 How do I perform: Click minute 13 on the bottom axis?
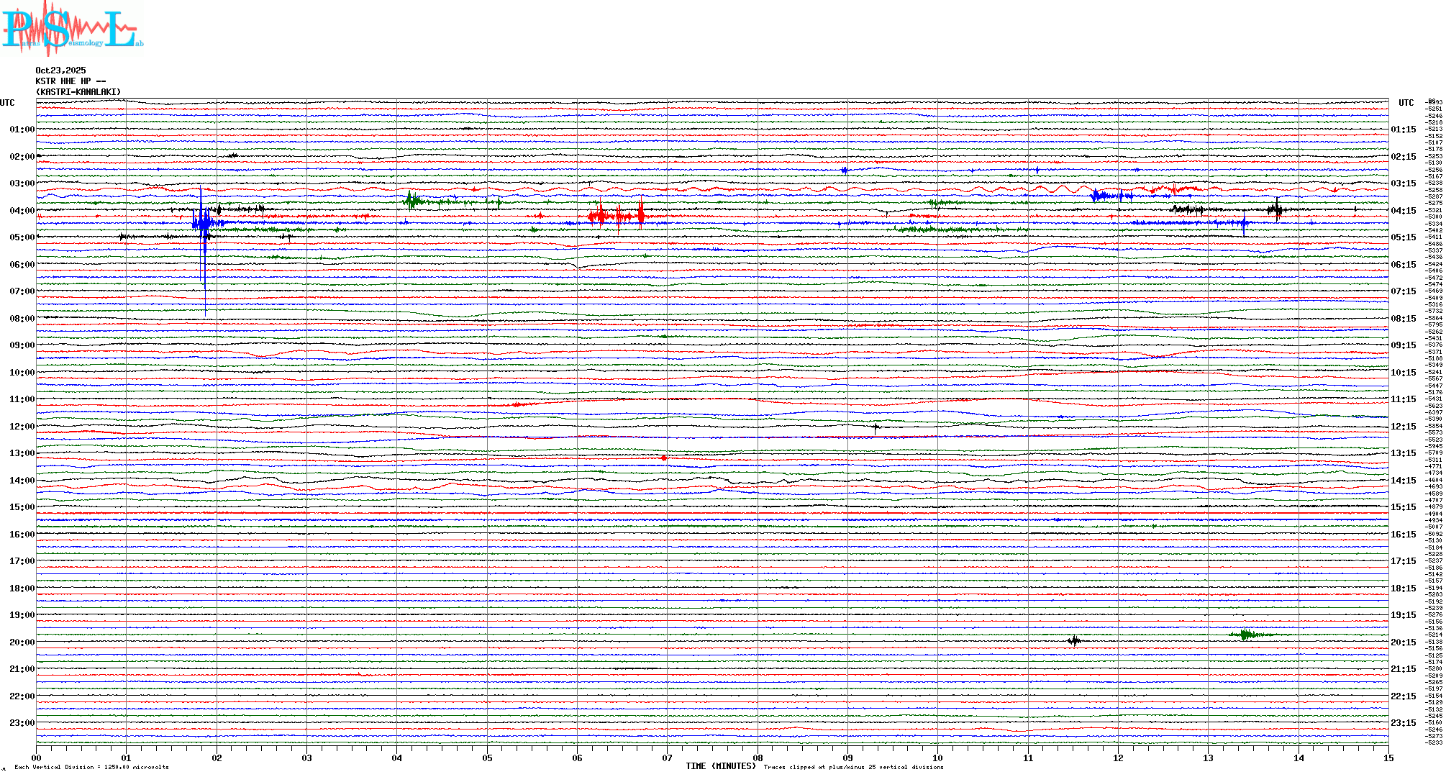coord(1208,758)
